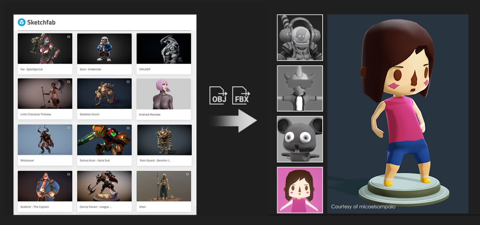Click the badge icon on Yui - SpecOps Cat card
Viewport: 480px width, 225px height.
pos(69,37)
